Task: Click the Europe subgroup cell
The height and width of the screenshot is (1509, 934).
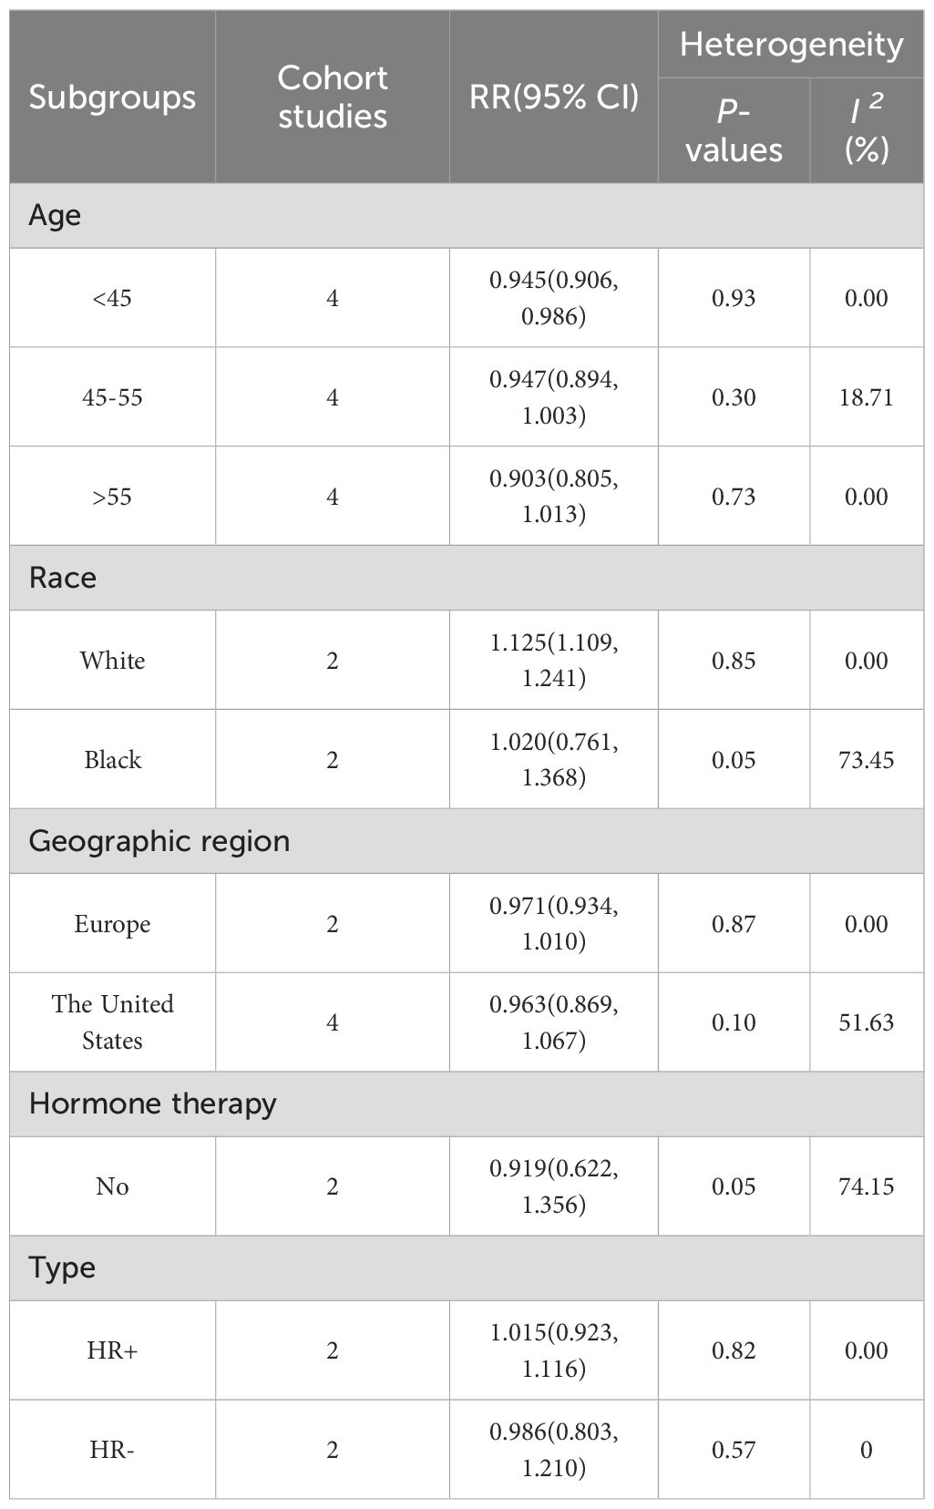Action: 112,924
